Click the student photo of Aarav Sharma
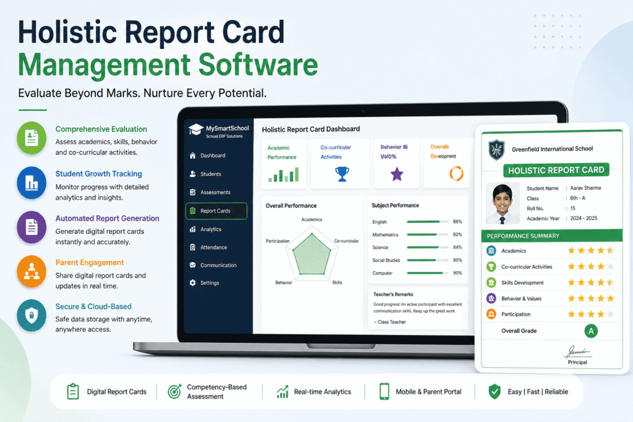This screenshot has height=422, width=633. (502, 203)
